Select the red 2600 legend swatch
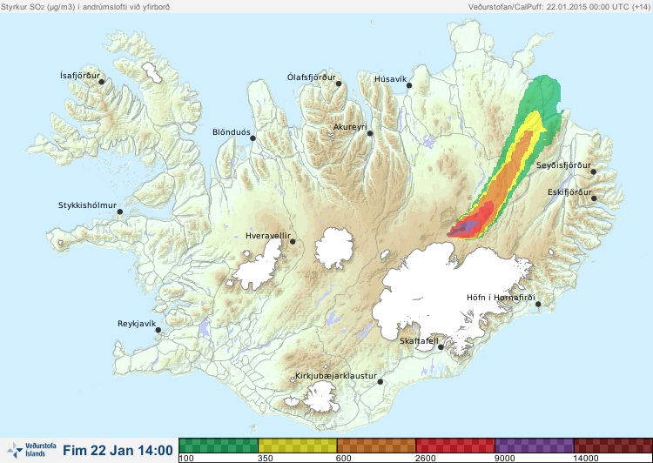Screen dimensions: 653x463 tap(455, 446)
